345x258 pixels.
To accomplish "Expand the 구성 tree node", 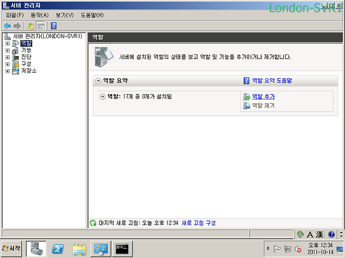I will coord(8,64).
